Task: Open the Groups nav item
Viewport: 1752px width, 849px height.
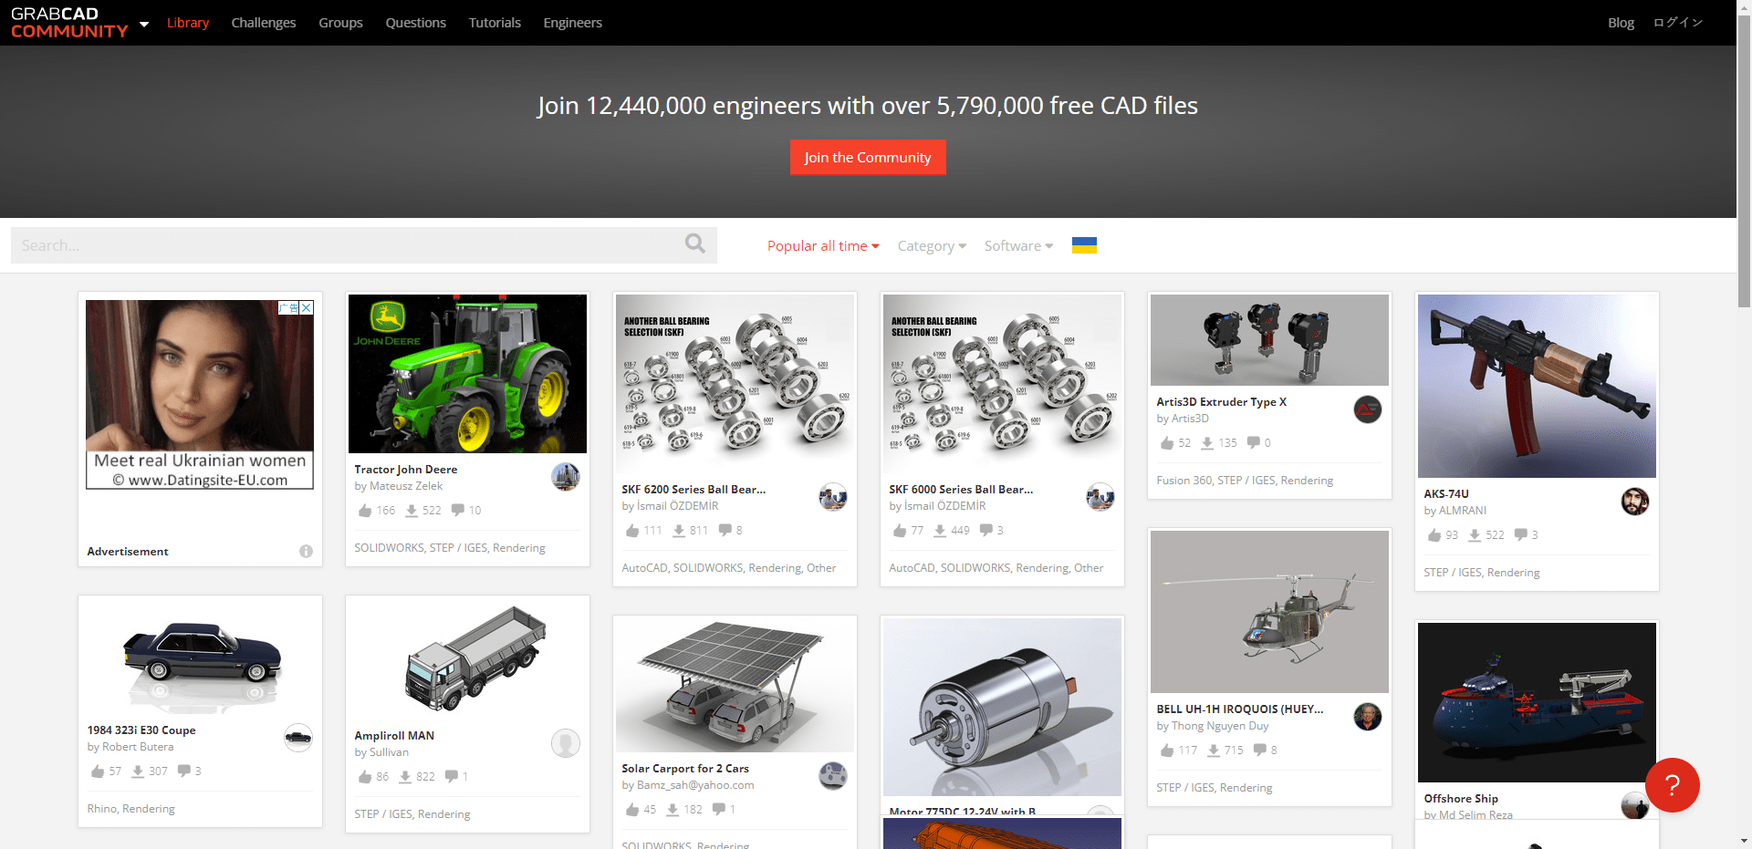Action: point(340,23)
